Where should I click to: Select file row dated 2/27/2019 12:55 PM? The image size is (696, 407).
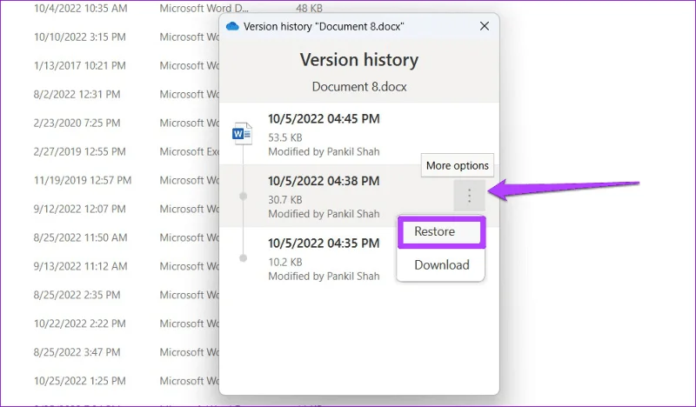(x=126, y=151)
